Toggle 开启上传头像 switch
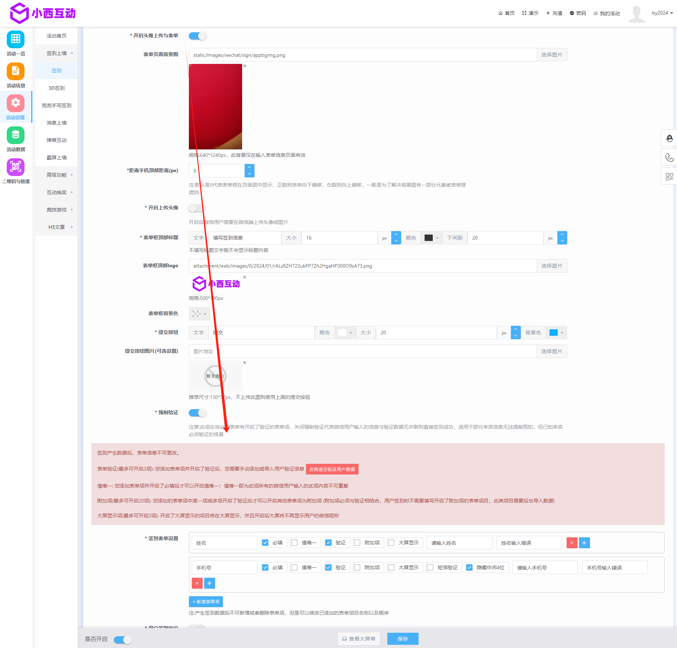677x648 pixels. click(x=197, y=208)
